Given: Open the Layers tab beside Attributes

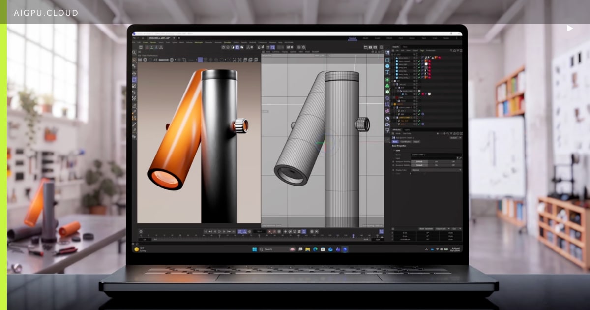Looking at the screenshot, I should [407, 130].
